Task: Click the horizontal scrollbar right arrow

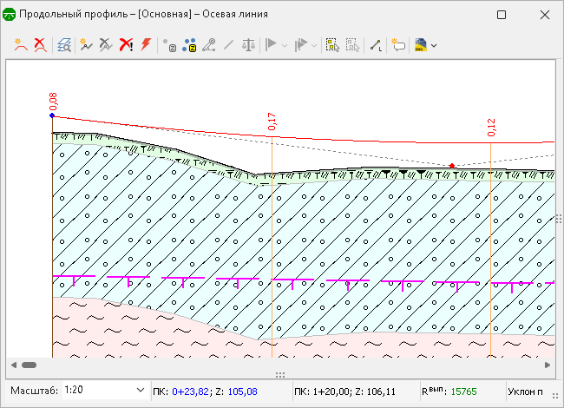Action: coord(548,365)
